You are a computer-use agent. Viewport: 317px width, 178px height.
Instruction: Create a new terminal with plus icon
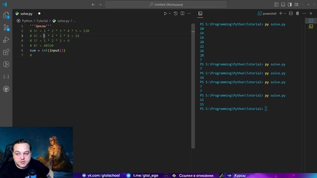[281, 13]
